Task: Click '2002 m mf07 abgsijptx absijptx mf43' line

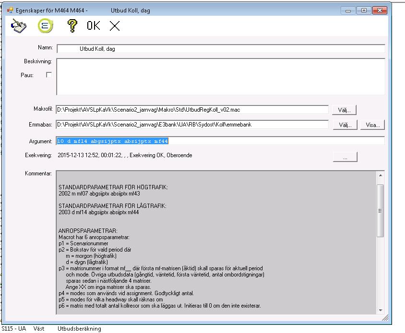Action: 99,194
